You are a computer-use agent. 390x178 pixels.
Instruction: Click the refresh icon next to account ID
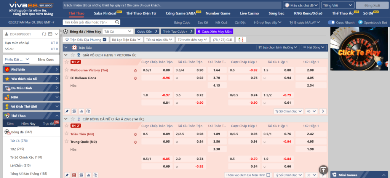pyautogui.click(x=45, y=34)
